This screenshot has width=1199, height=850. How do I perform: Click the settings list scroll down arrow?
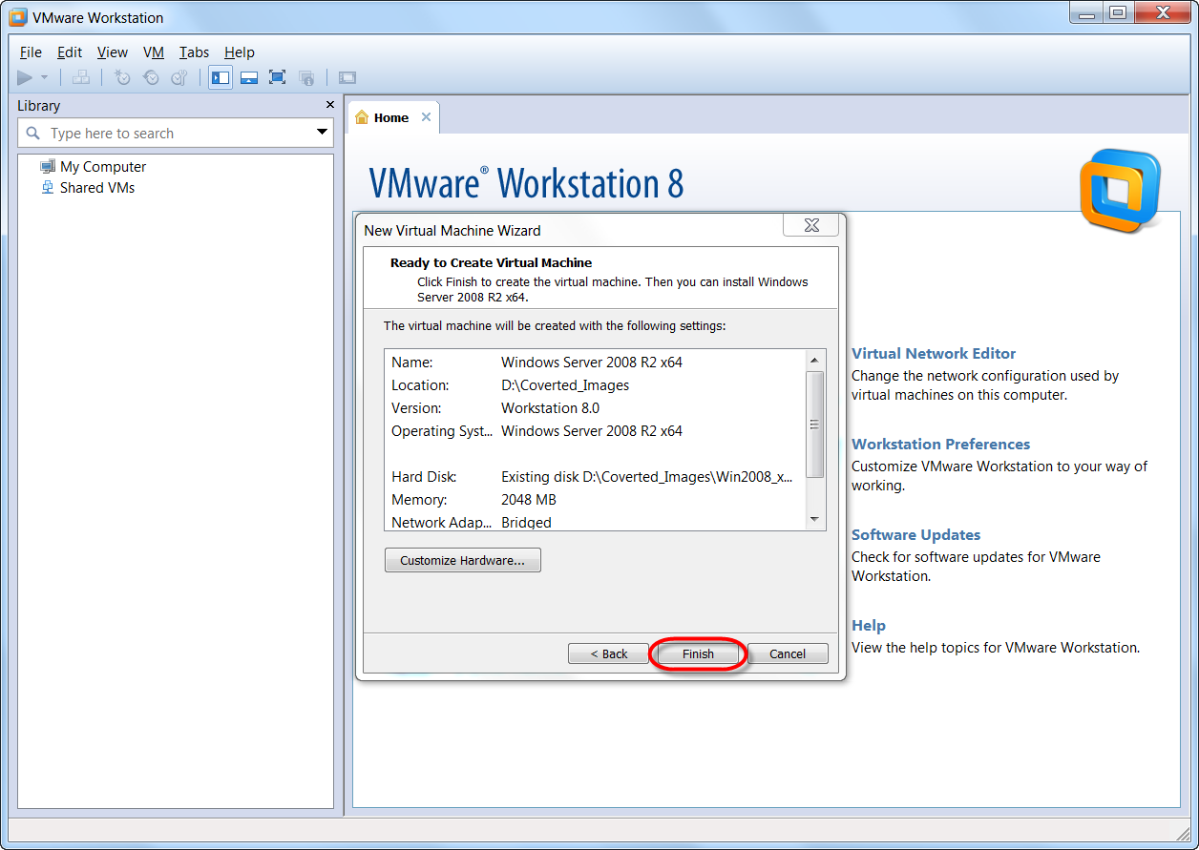[814, 519]
